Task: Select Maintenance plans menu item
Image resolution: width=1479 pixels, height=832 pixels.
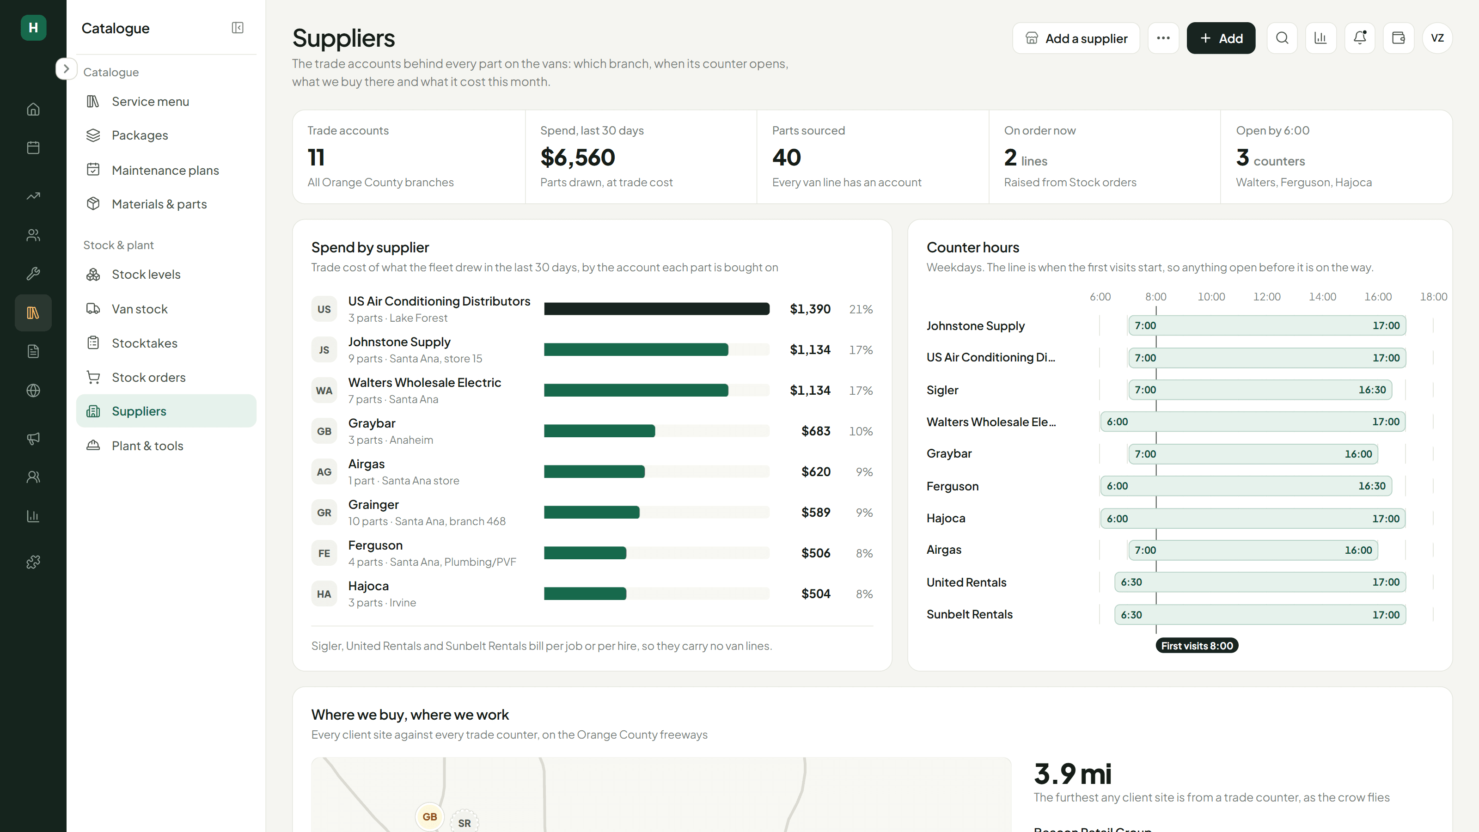Action: [166, 170]
